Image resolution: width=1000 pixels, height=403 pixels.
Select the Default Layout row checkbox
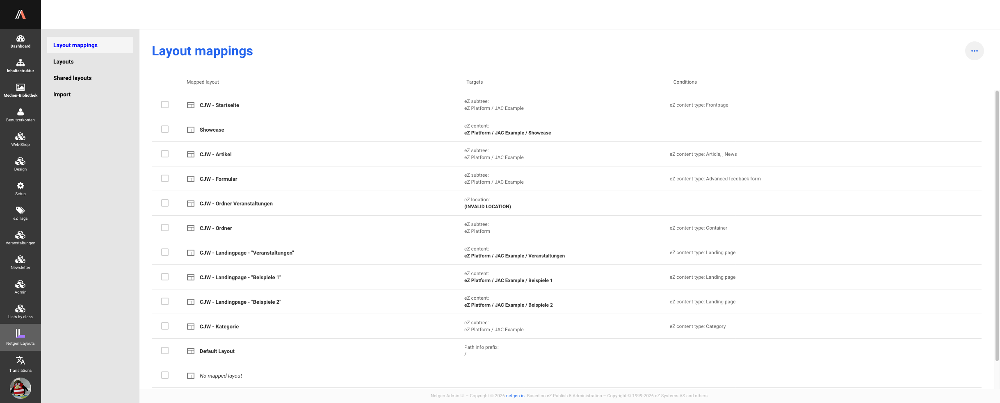pos(165,351)
